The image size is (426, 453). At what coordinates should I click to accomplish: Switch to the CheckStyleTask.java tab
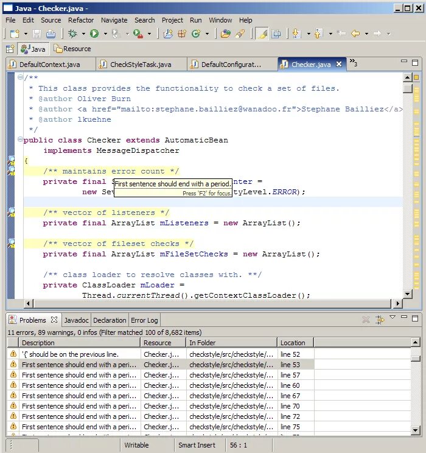pos(140,65)
